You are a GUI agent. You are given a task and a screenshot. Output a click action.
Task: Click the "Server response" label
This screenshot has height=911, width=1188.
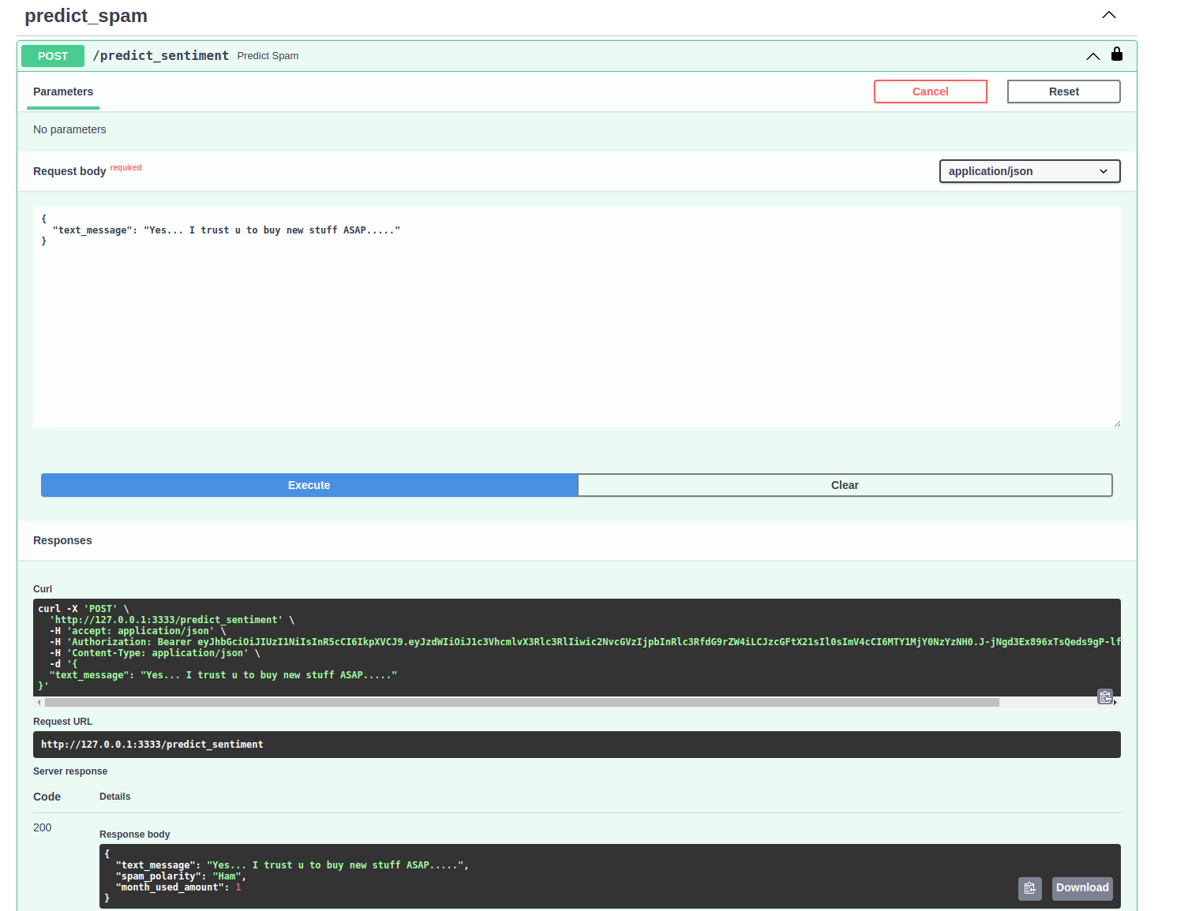click(x=70, y=771)
